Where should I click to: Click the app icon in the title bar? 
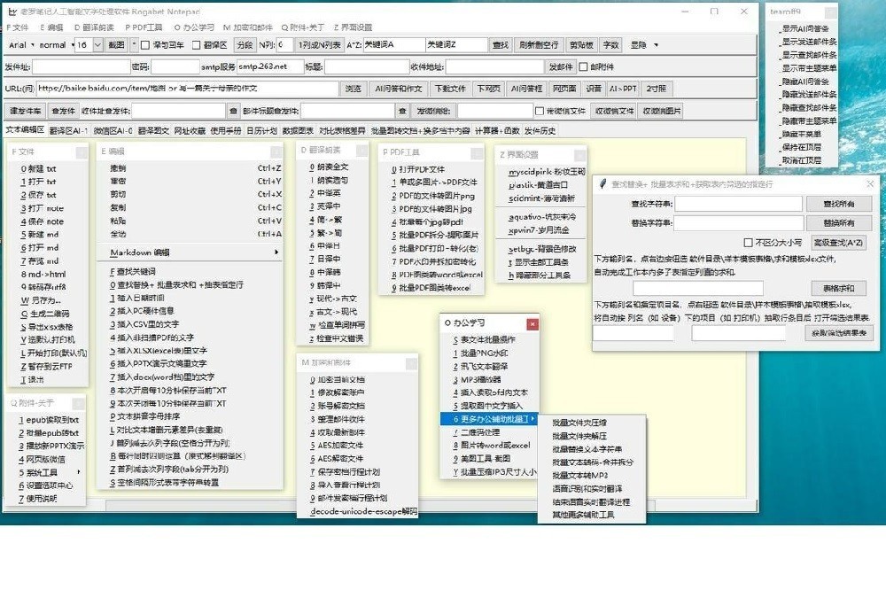(11, 12)
